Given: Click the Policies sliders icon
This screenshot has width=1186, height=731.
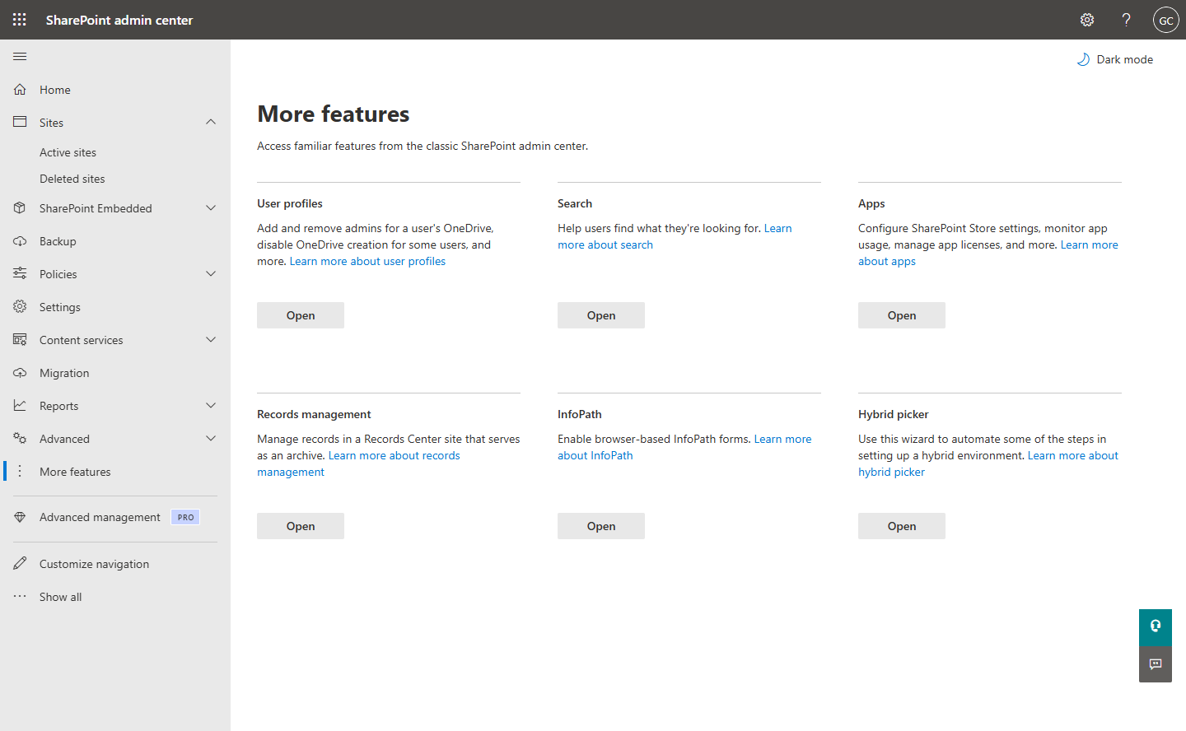Looking at the screenshot, I should point(20,273).
